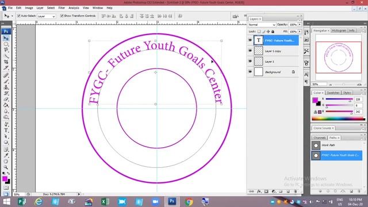Delete layer with the trash icon
This screenshot has width=368, height=207.
click(x=295, y=191)
